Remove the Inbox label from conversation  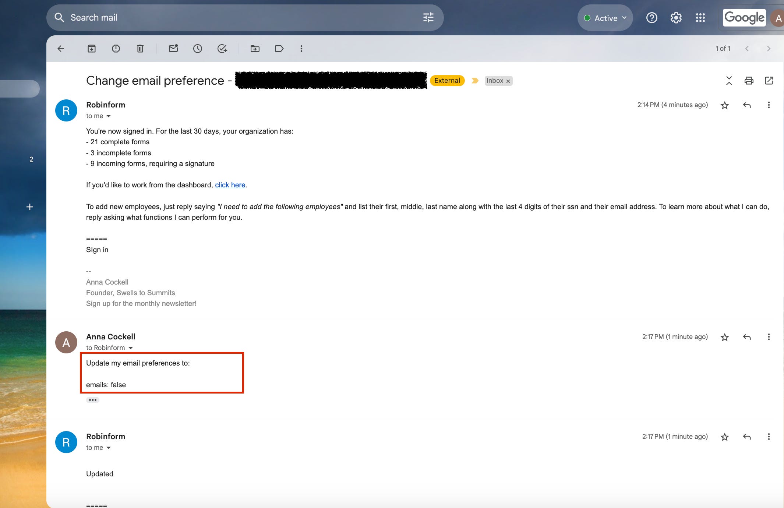pyautogui.click(x=508, y=81)
